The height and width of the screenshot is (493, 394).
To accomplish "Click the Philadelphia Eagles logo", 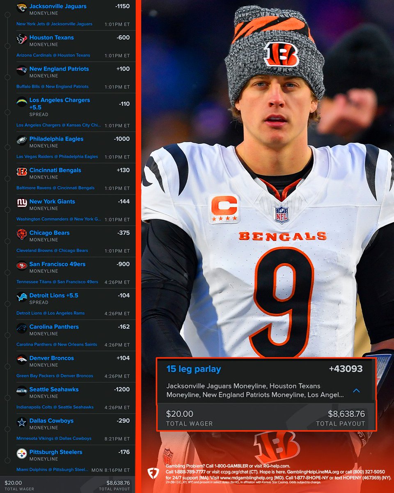I will tap(22, 141).
